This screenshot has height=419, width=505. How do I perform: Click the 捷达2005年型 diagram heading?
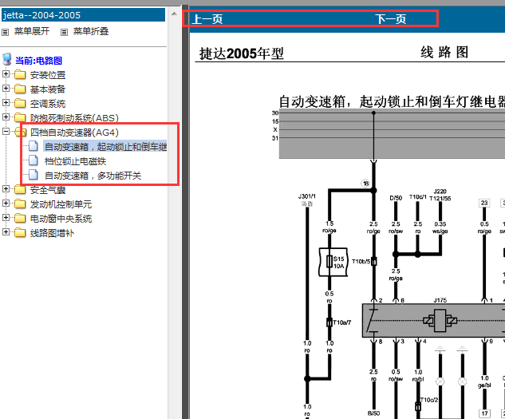(x=241, y=53)
